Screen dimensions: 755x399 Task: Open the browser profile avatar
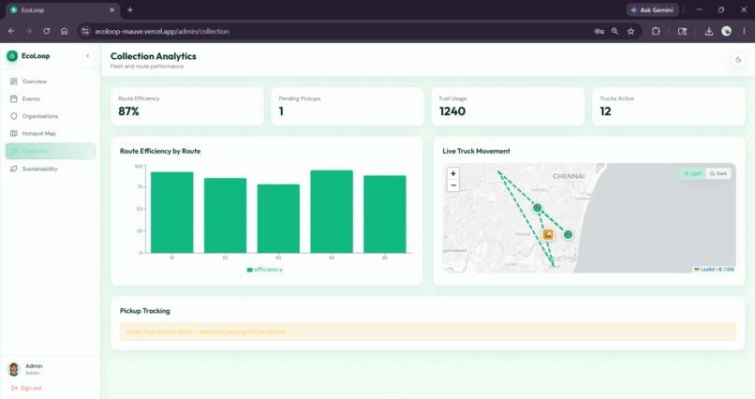(x=727, y=31)
